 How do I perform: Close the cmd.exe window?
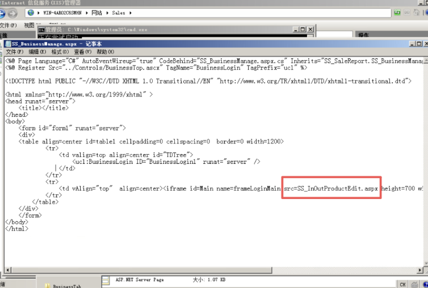[x=310, y=29]
